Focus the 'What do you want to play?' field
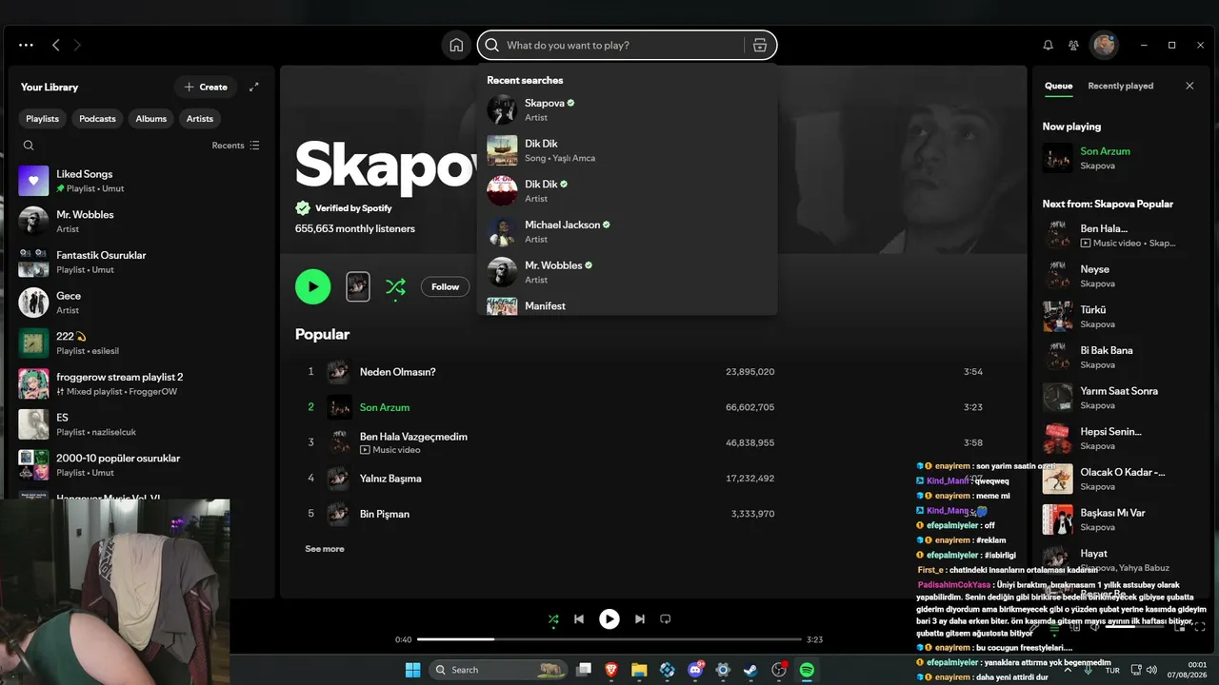The width and height of the screenshot is (1219, 685). coord(623,45)
